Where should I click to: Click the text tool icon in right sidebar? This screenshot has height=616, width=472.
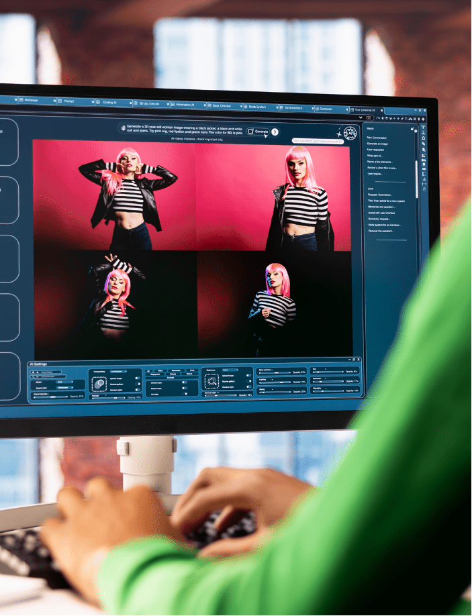[423, 127]
